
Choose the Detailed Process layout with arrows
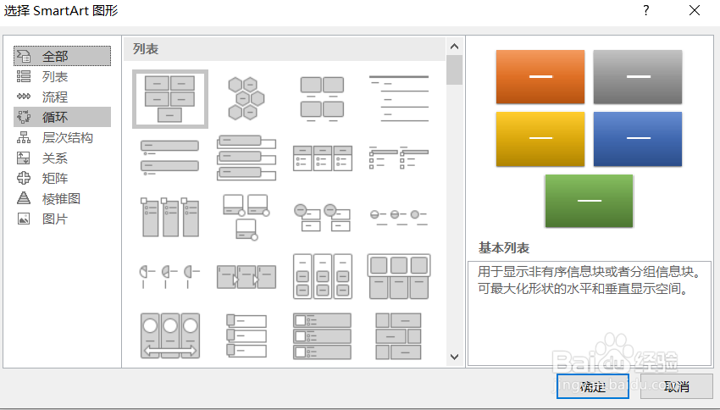coord(246,276)
